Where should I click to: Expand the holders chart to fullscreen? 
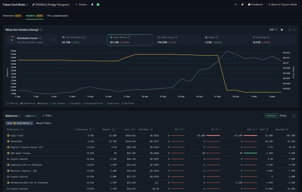[290, 30]
